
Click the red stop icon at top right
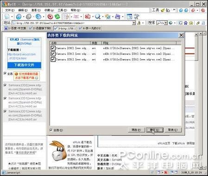203,10
